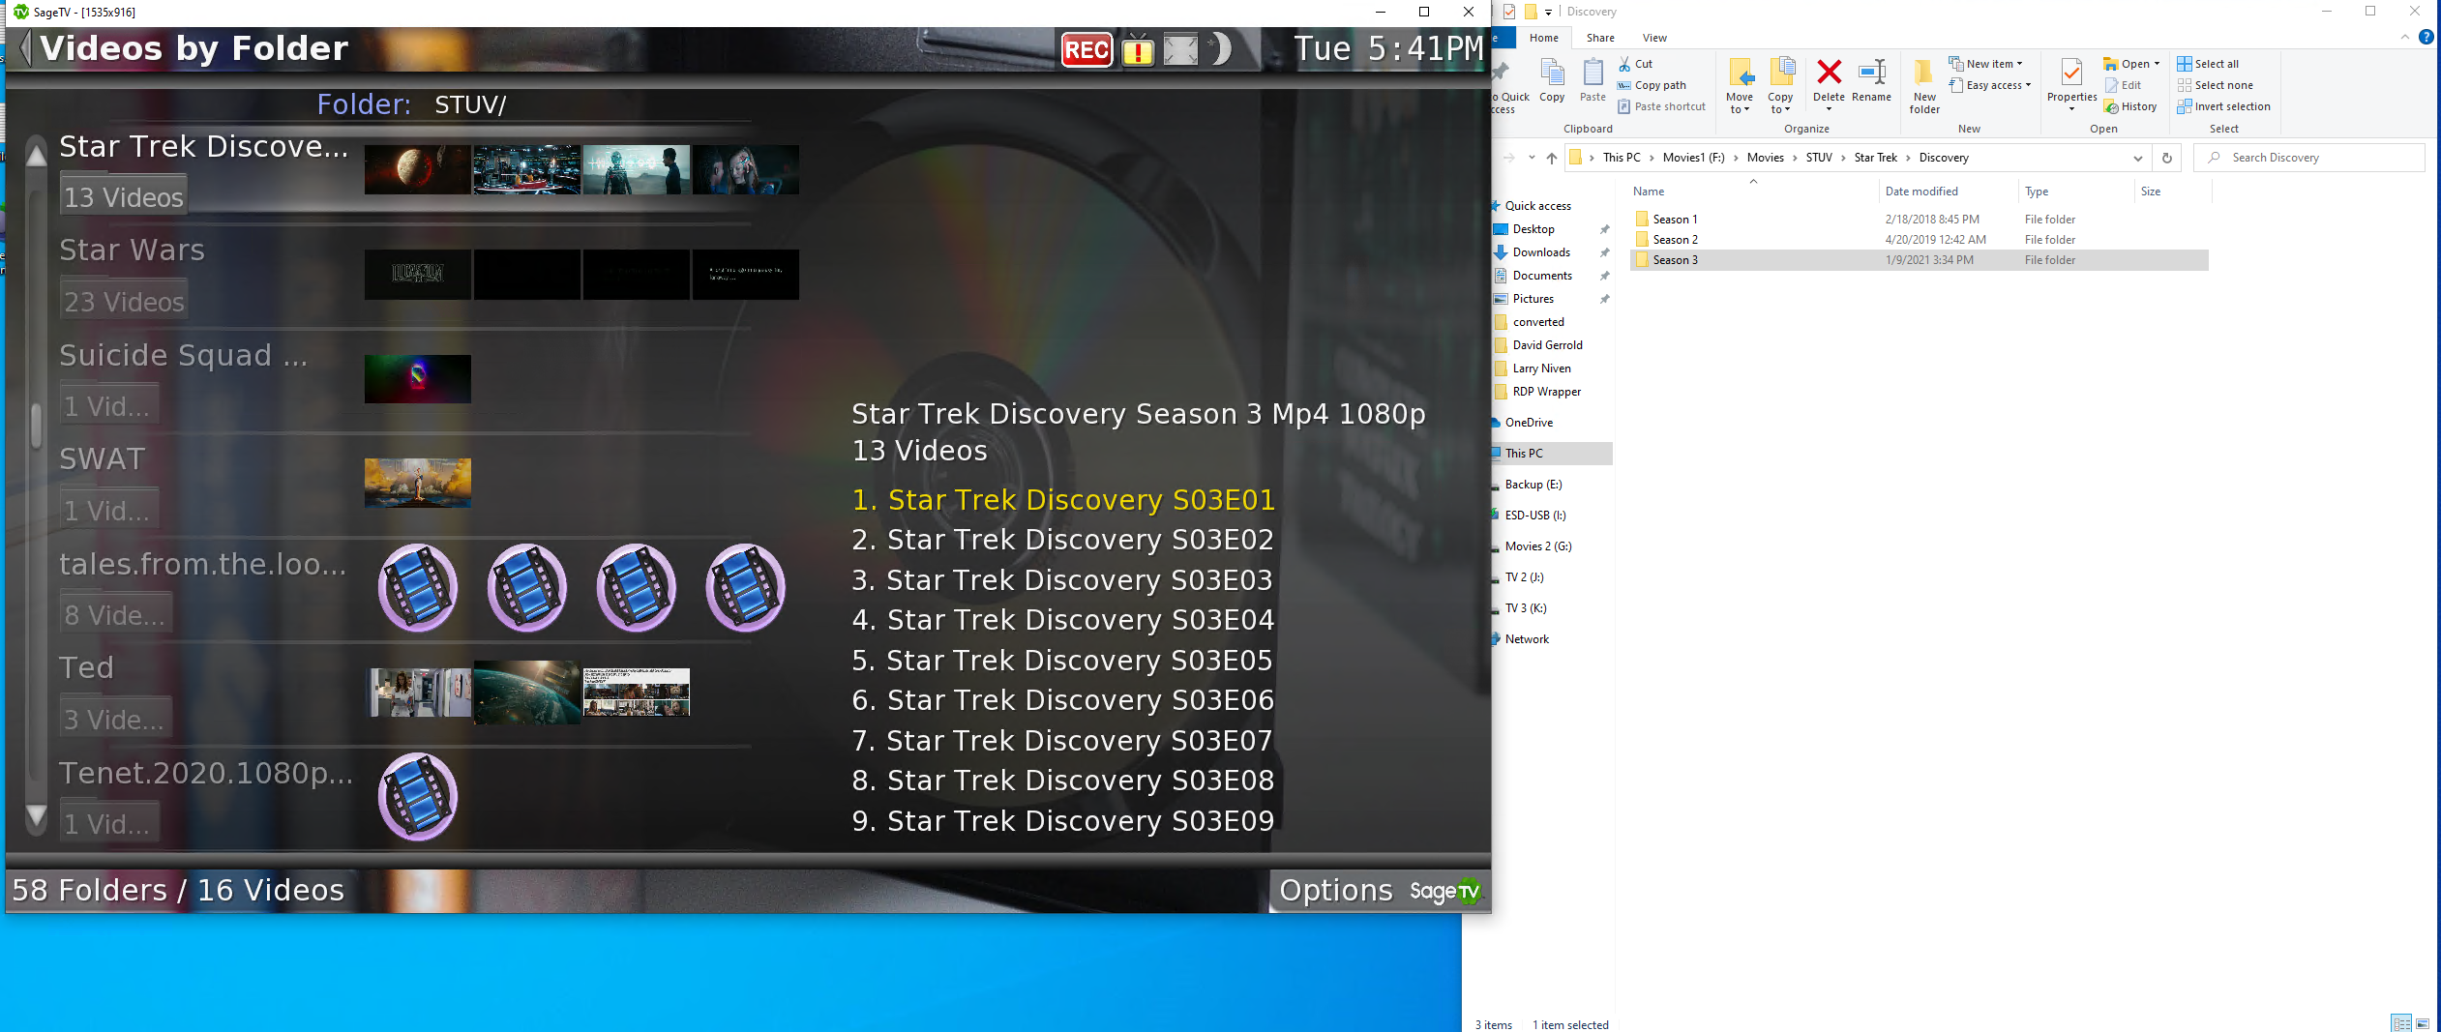Switch to details view in Explorer status bar

tap(2401, 1023)
